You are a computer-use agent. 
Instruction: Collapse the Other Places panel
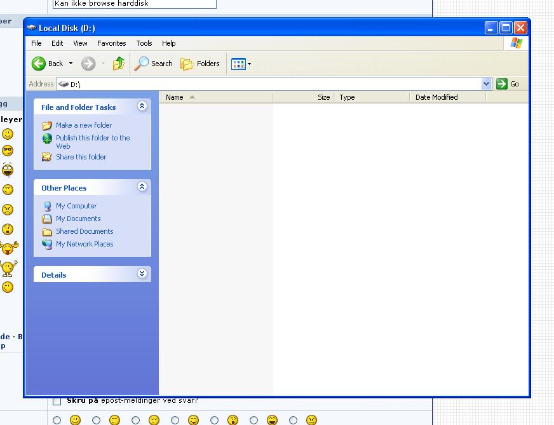coord(142,187)
